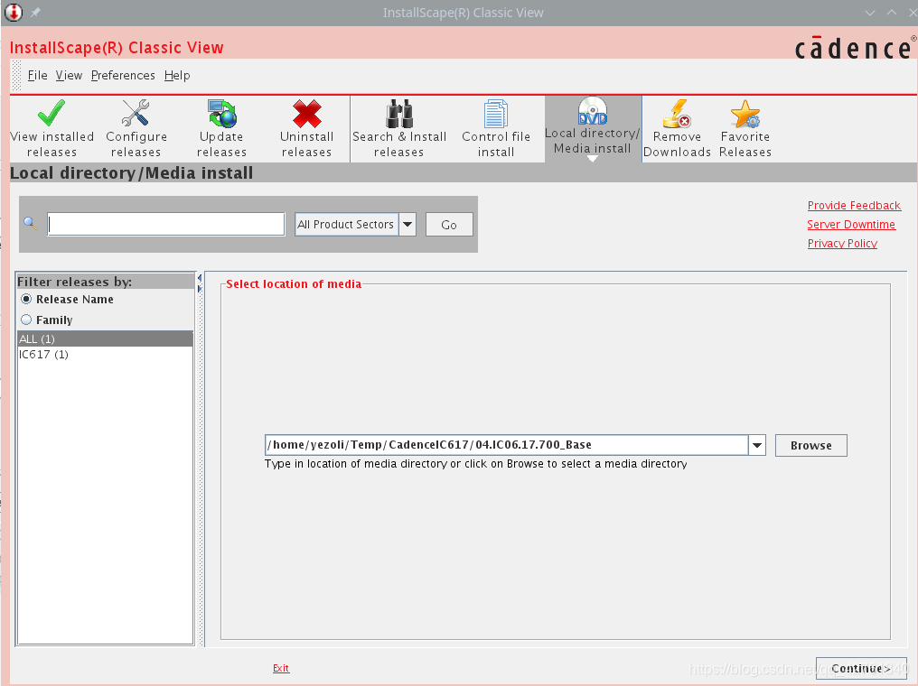
Task: Open Control file install
Action: (x=496, y=129)
